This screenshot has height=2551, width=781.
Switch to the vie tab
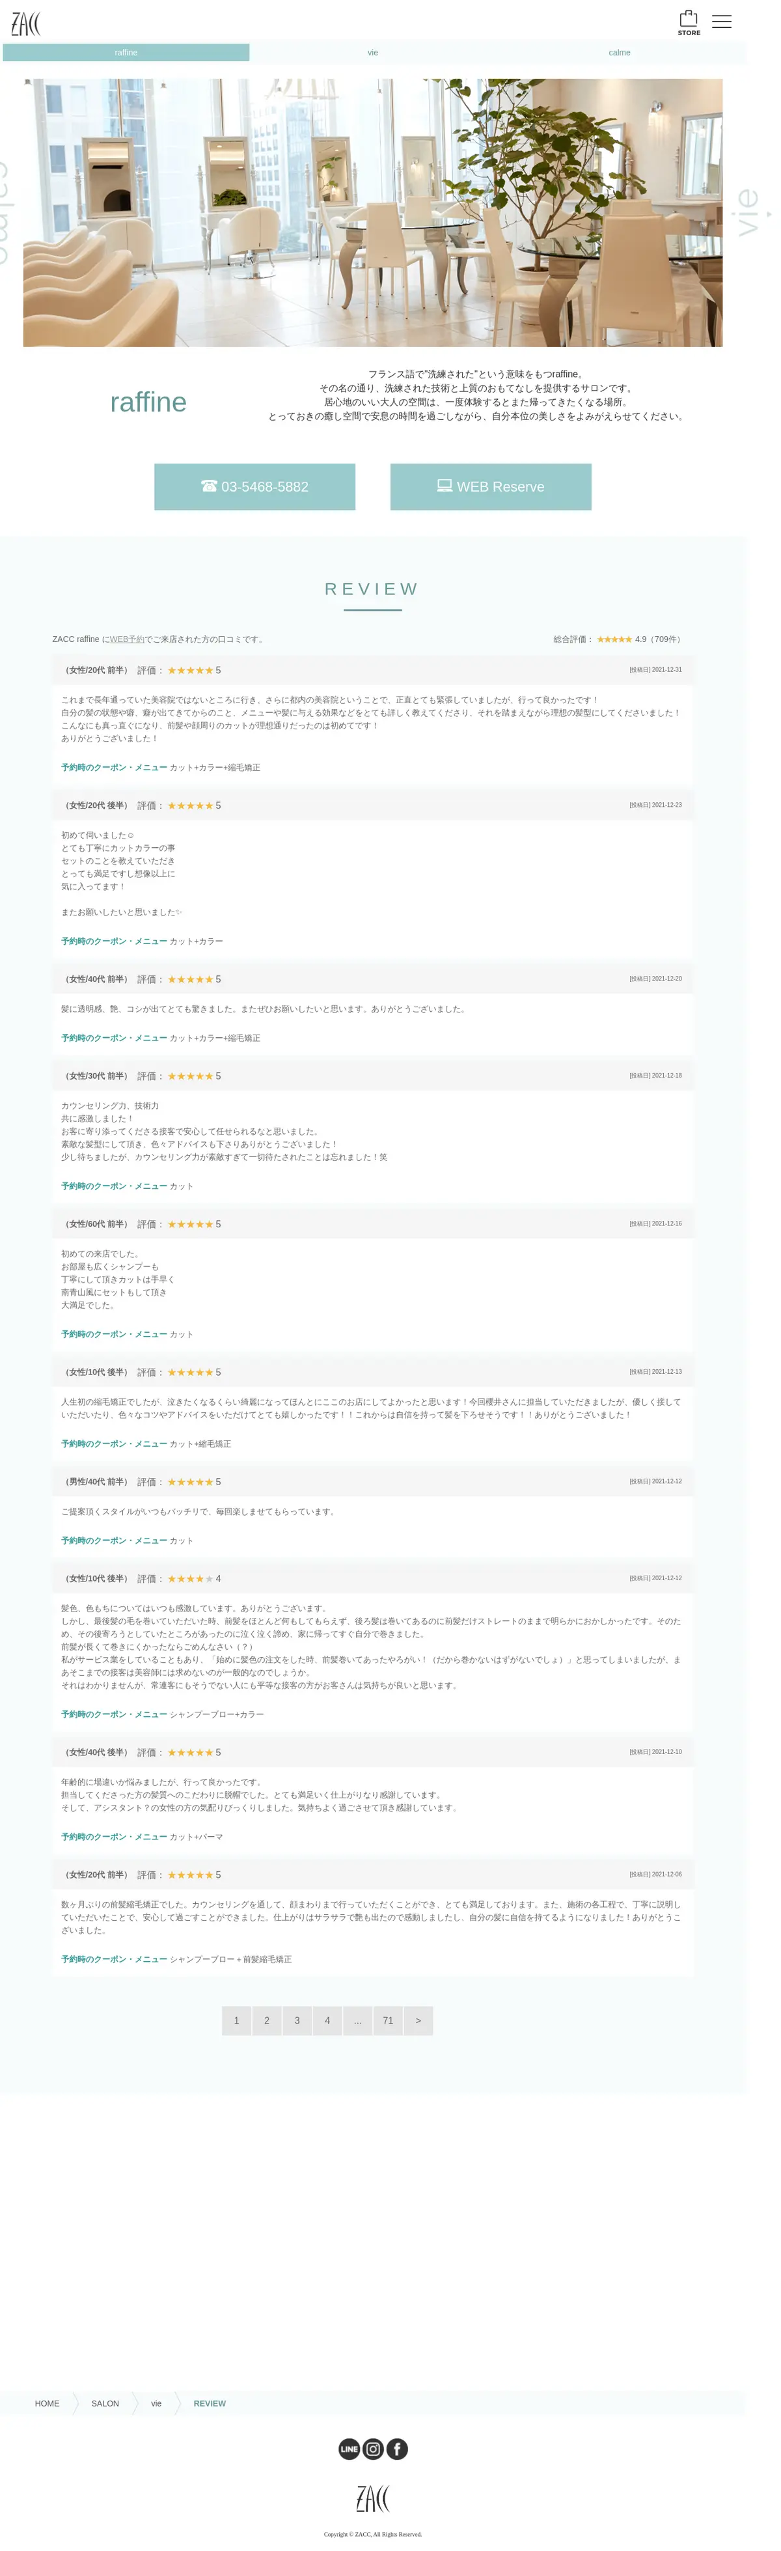coord(372,53)
